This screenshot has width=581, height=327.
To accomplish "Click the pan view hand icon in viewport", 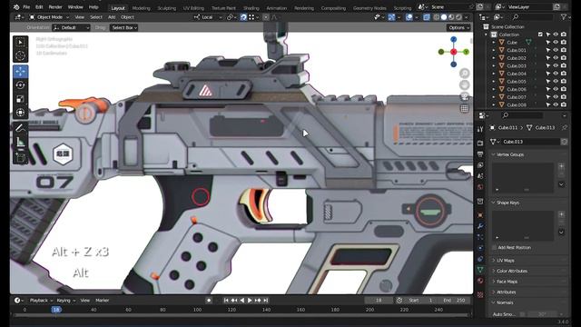I will (464, 84).
